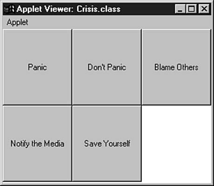
Task: Select the Don't Panic button
Action: tap(107, 67)
